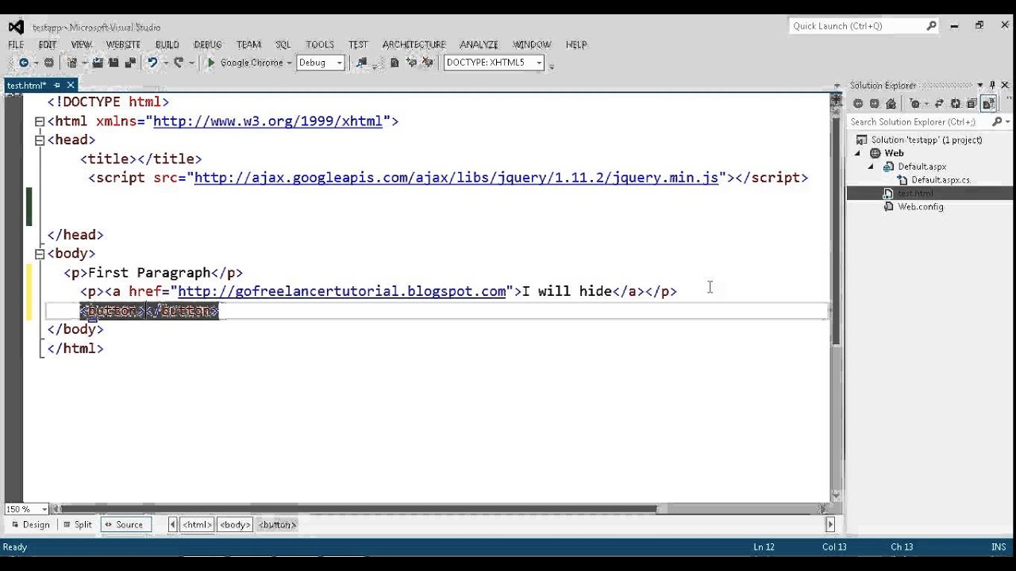Click the Visual Studio logo icon
The height and width of the screenshot is (571, 1016).
tap(16, 27)
